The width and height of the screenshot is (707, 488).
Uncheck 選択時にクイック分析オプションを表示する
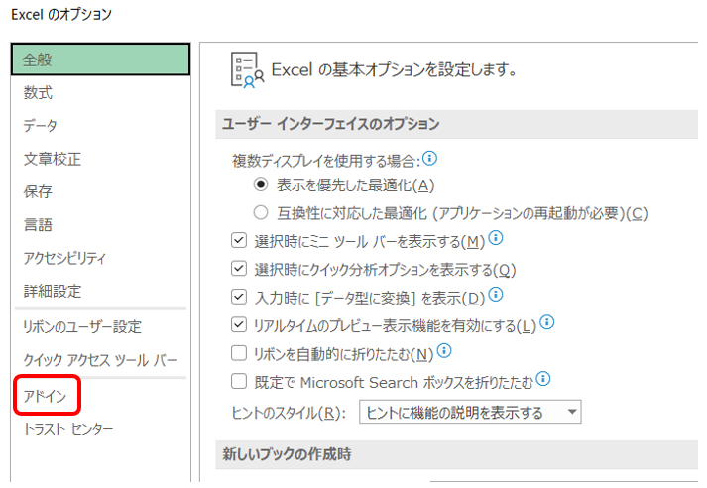(x=239, y=269)
